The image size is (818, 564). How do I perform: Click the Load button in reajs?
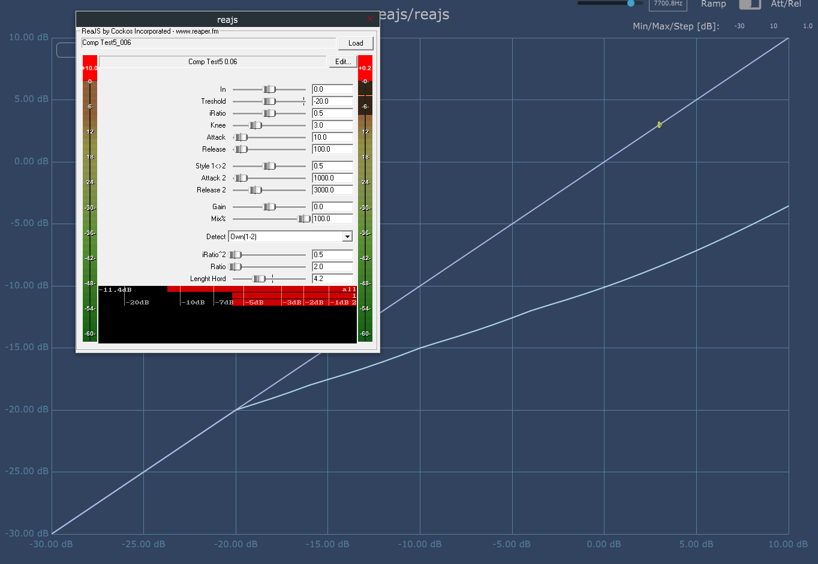click(356, 43)
